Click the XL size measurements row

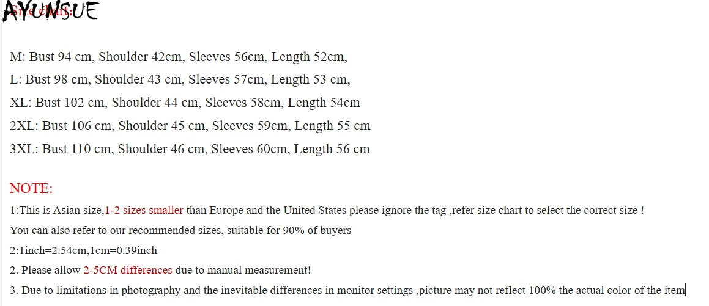click(185, 103)
